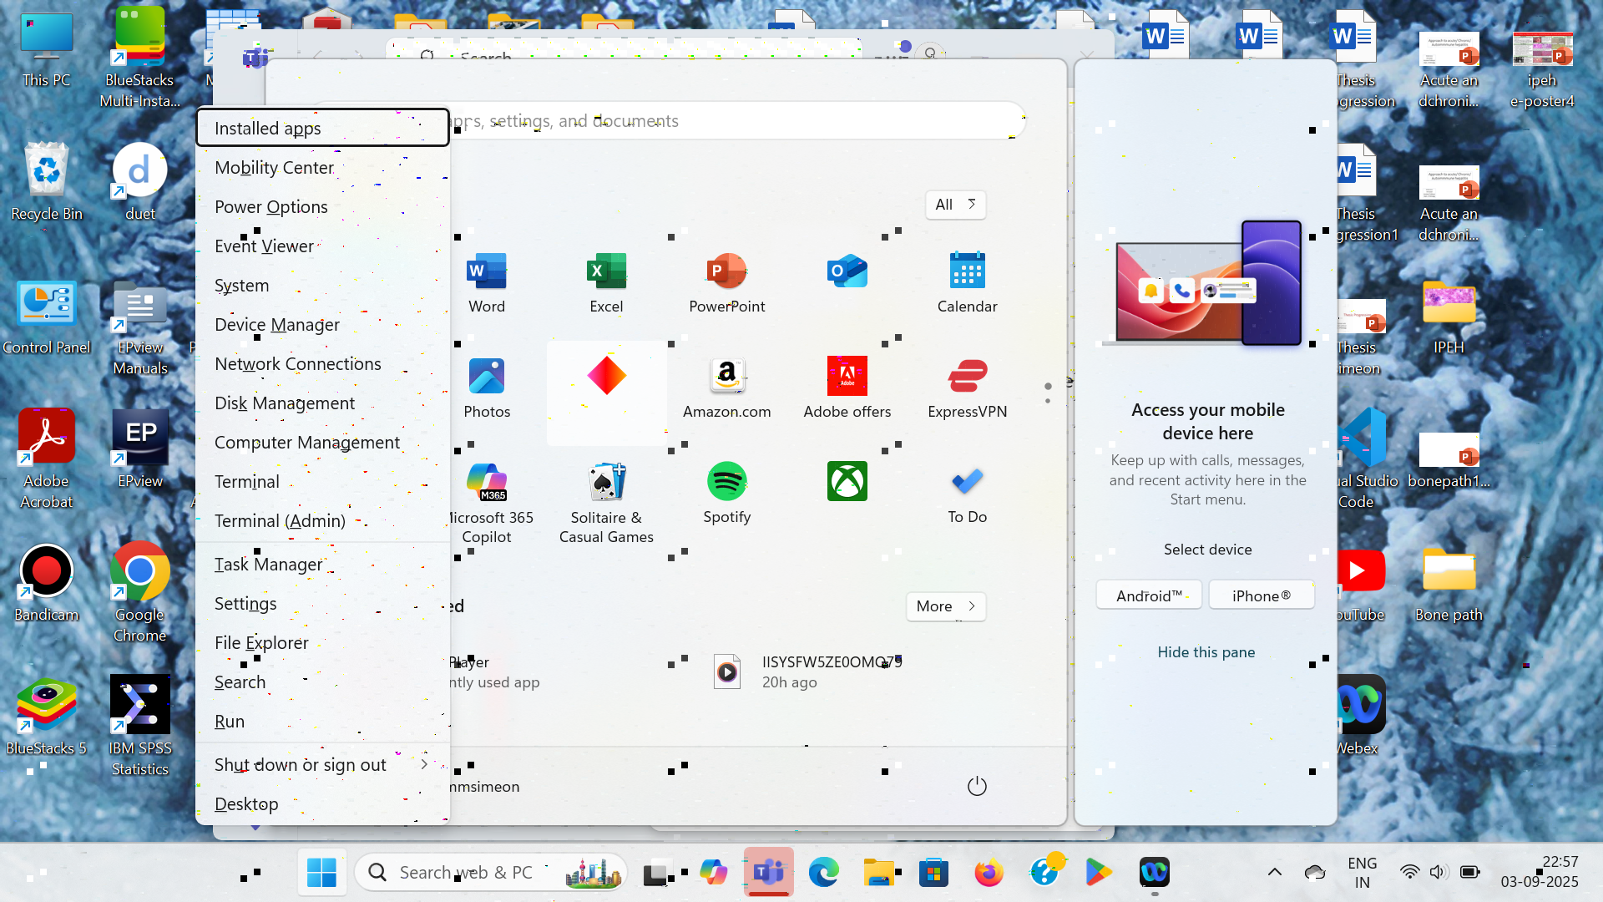
Task: Expand All apps list
Action: point(955,205)
